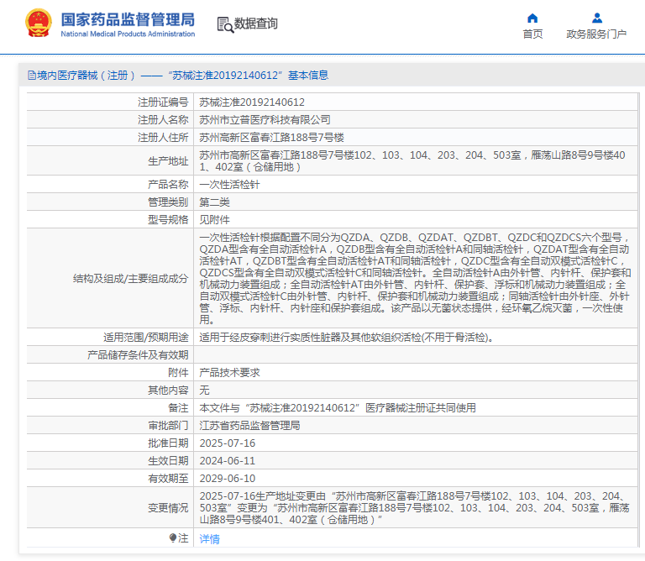Click the National Medical Products Administration text
Viewport: 645px width, 561px height.
[x=128, y=34]
